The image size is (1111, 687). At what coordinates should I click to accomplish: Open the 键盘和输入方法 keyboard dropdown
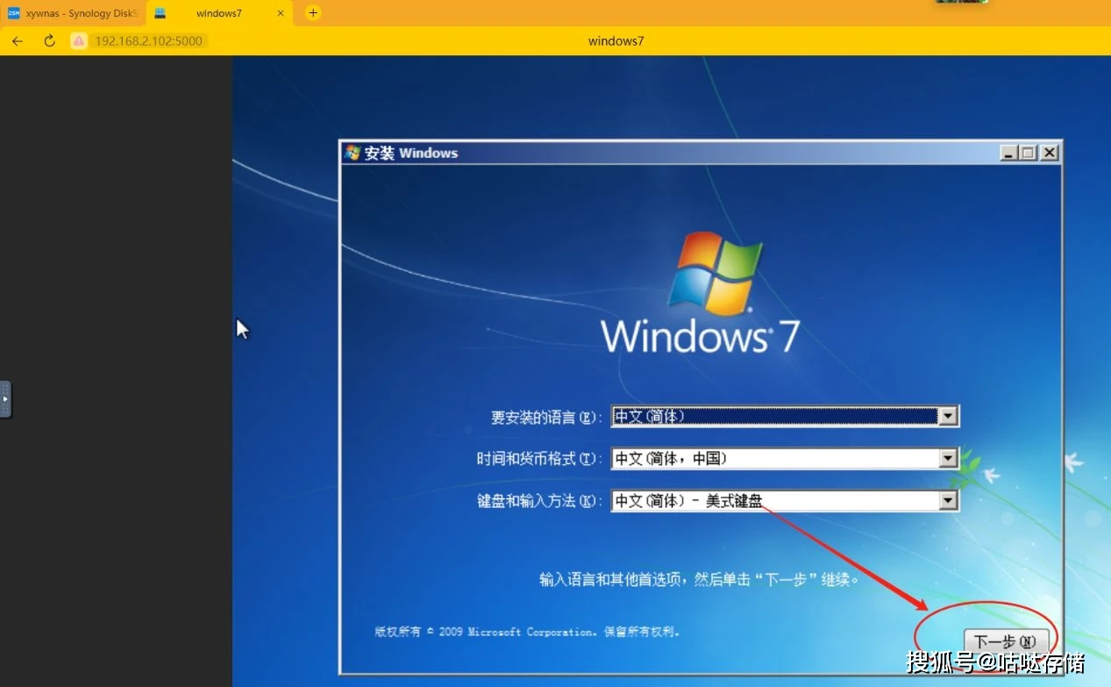949,500
